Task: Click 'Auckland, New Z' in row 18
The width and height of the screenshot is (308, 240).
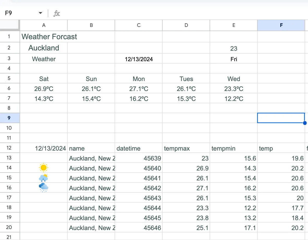Action: [91, 207]
